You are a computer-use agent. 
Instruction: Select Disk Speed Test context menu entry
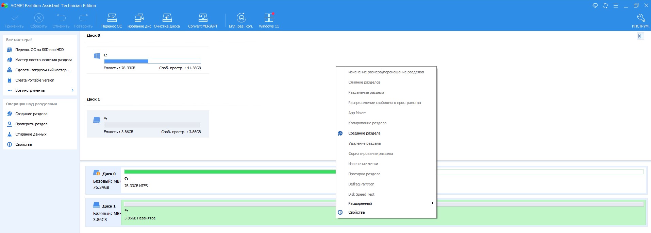coord(386,194)
